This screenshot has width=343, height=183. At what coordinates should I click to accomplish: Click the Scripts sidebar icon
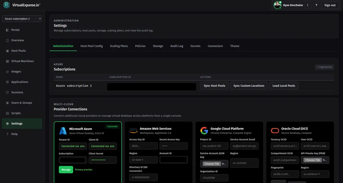click(x=16, y=113)
